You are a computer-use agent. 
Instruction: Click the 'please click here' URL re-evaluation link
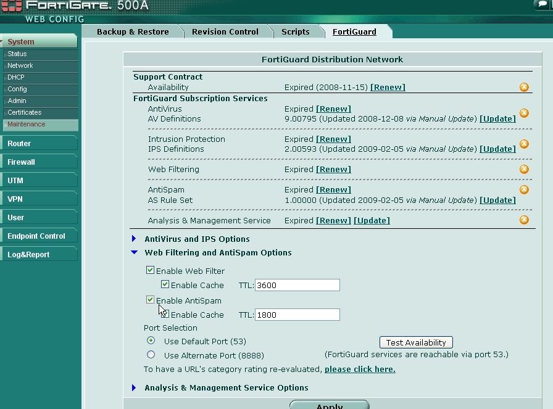coord(360,369)
